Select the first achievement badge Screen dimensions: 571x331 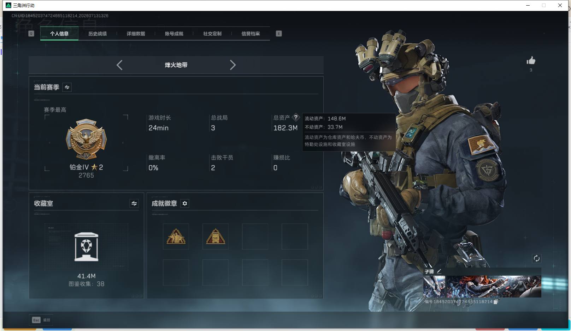coord(176,237)
